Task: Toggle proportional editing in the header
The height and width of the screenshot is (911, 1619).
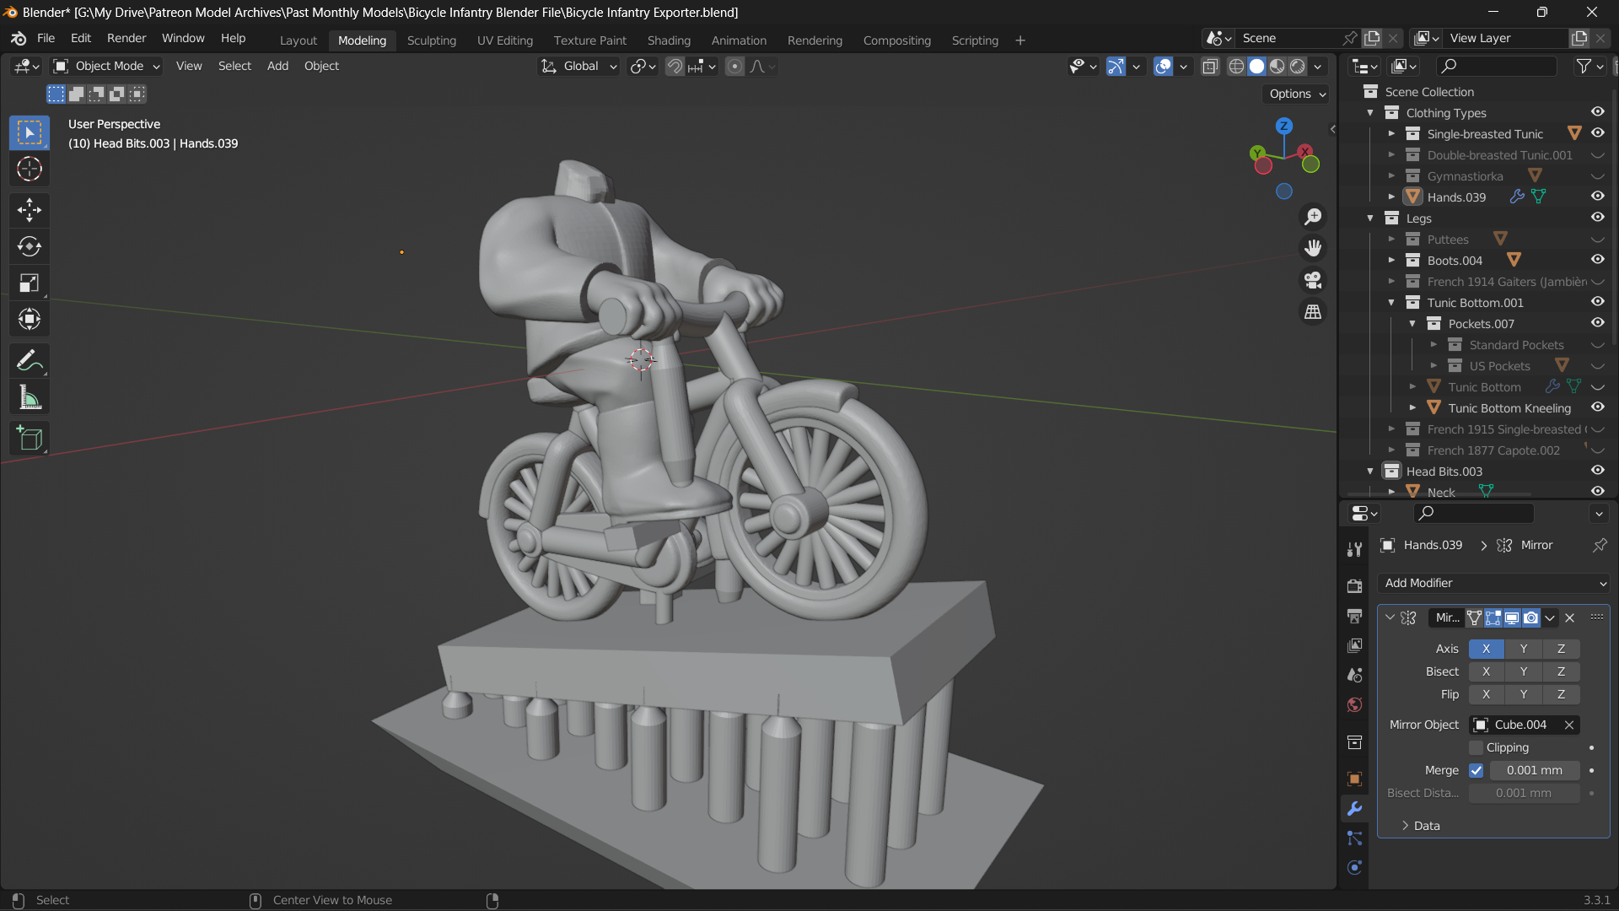Action: tap(734, 66)
